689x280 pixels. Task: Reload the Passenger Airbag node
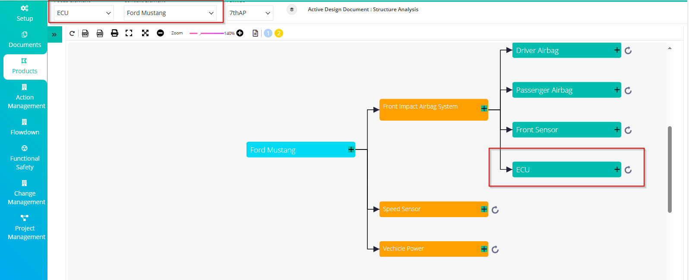tap(628, 90)
